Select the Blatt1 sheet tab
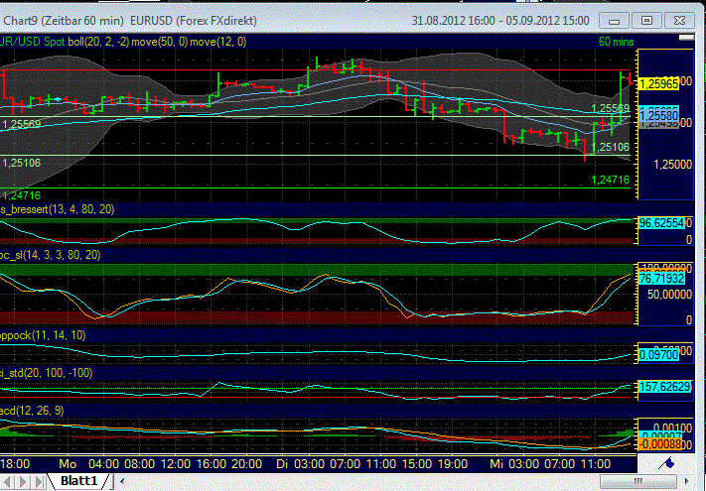This screenshot has width=706, height=491. (79, 481)
